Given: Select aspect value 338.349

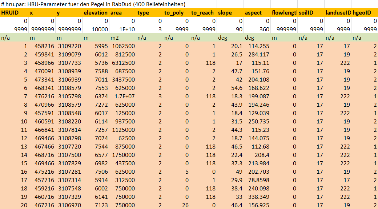Looking at the screenshot, I should 257,197.
